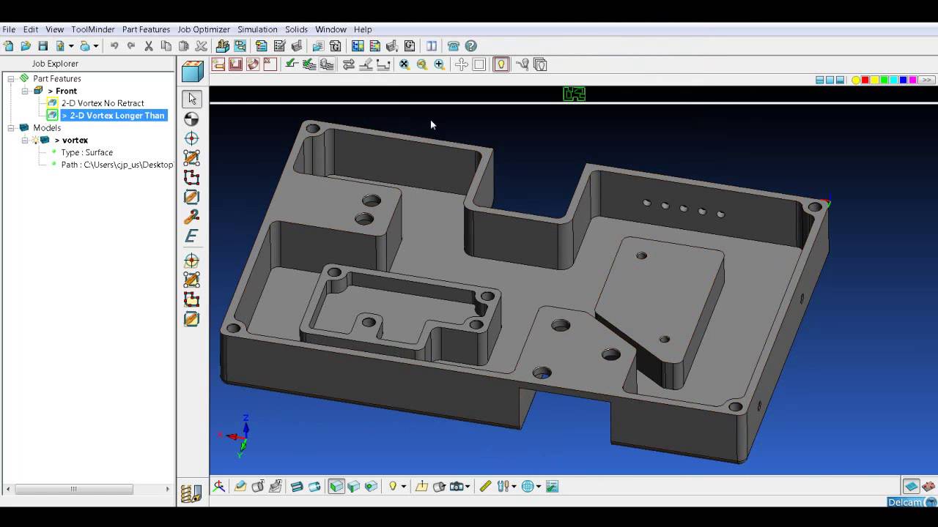
Task: Open the Help menu
Action: pyautogui.click(x=363, y=29)
